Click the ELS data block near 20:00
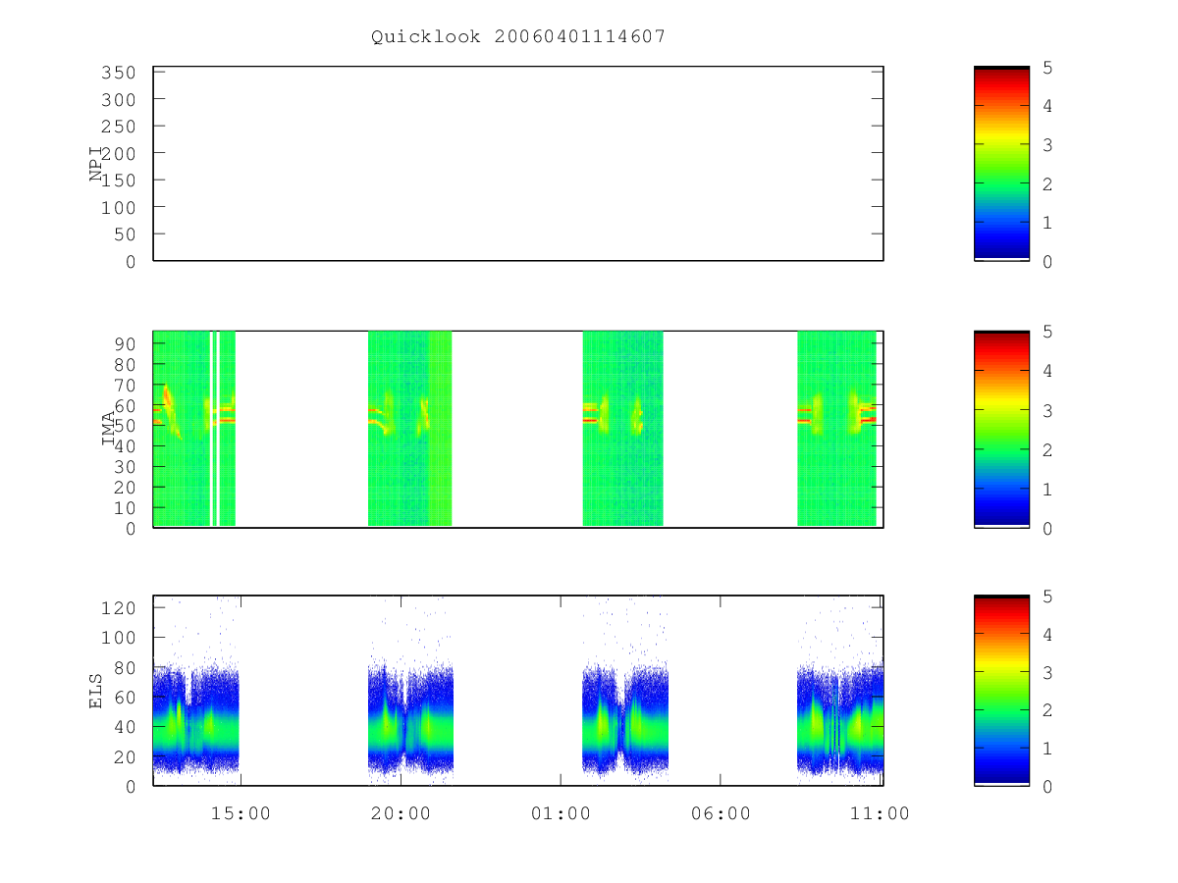The image size is (1178, 883). (410, 721)
